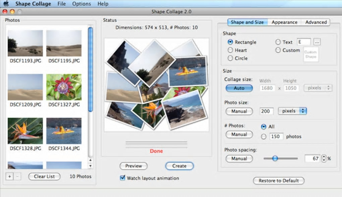Viewport: 342px width, 197px height.
Task: Click the Manual photo spacing button
Action: click(x=239, y=159)
